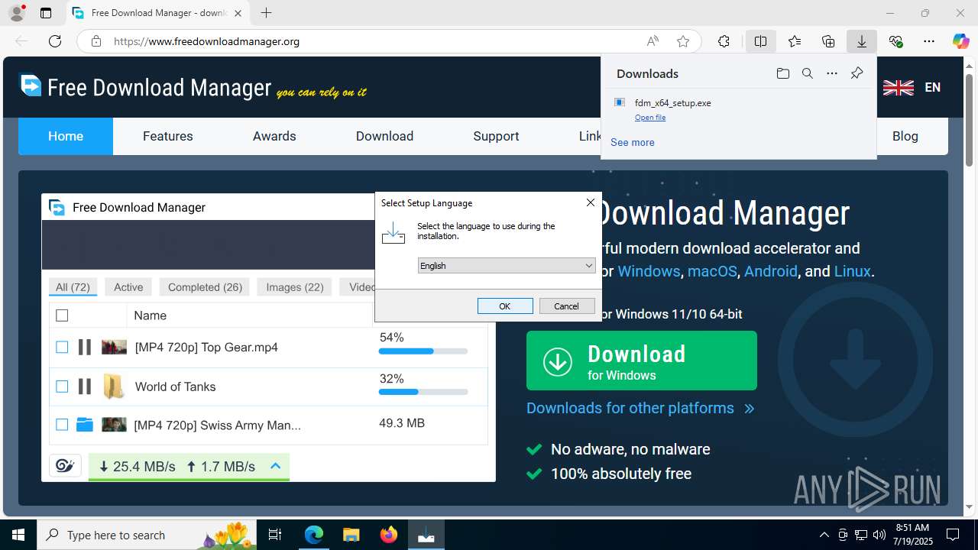This screenshot has width=978, height=550.
Task: Click the Top Gear 54% progress bar
Action: (423, 351)
